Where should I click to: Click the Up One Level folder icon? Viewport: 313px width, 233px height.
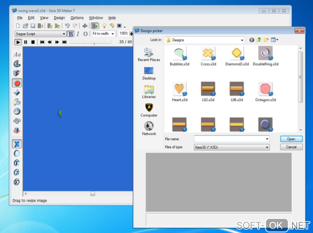pyautogui.click(x=259, y=40)
